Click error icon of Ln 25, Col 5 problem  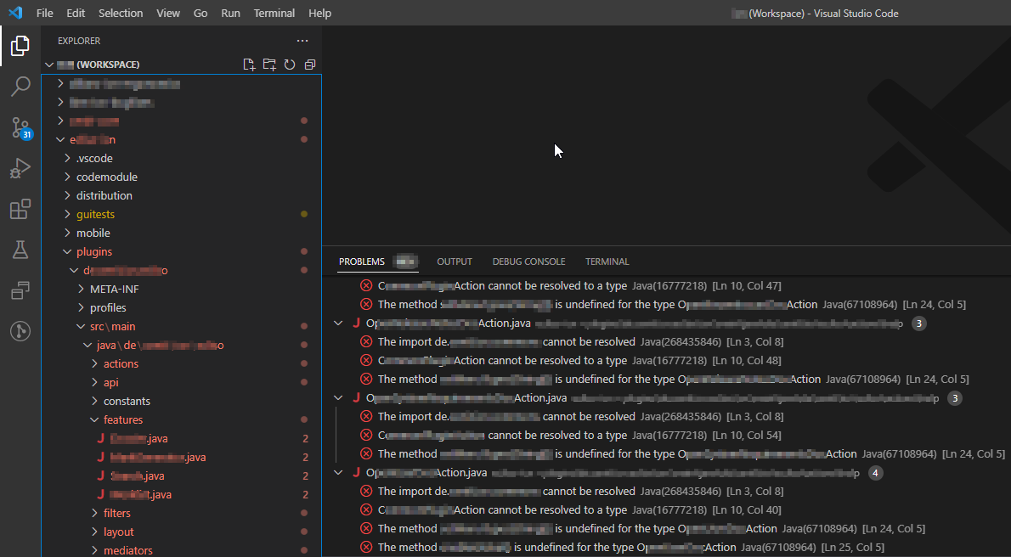click(x=366, y=548)
